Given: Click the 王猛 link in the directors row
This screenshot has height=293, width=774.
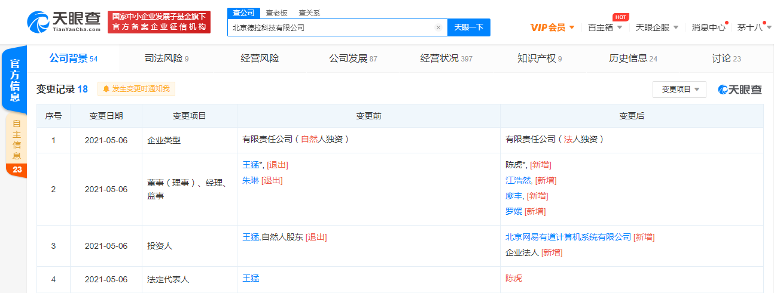Looking at the screenshot, I should pos(251,165).
